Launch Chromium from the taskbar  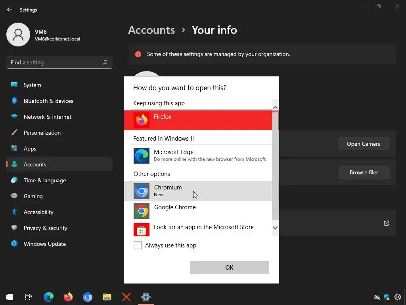coord(88,297)
